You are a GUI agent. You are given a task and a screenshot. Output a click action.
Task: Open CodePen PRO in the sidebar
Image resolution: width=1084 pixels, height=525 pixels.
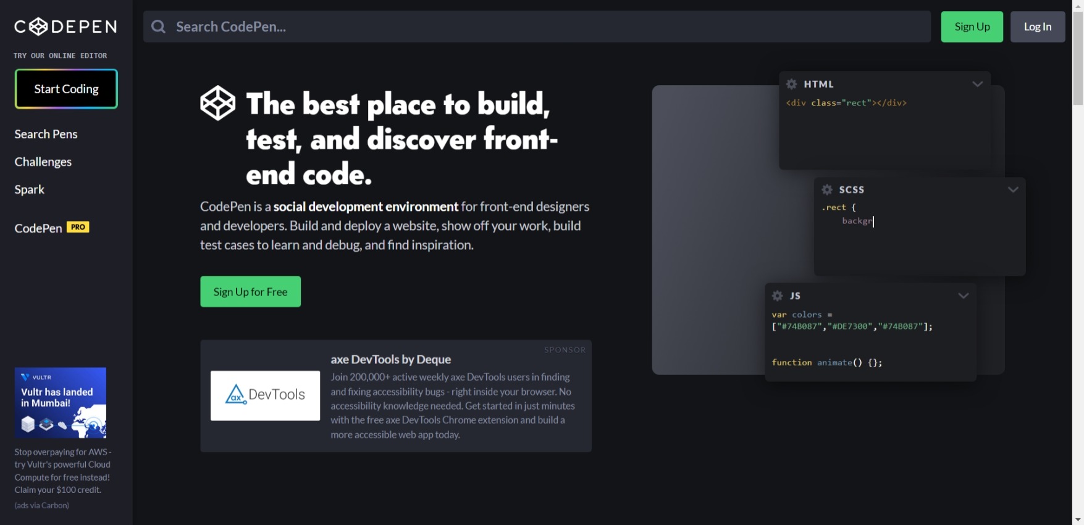pyautogui.click(x=52, y=228)
